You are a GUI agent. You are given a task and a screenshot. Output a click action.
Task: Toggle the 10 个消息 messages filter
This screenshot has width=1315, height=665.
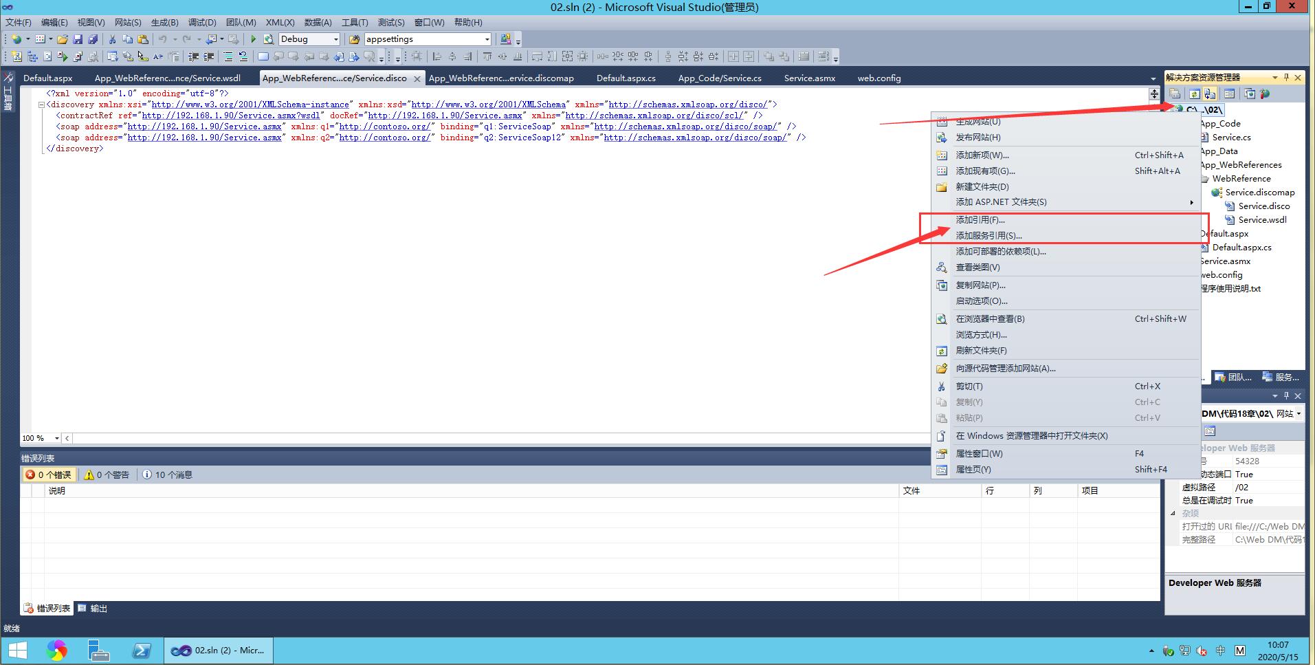pyautogui.click(x=167, y=475)
